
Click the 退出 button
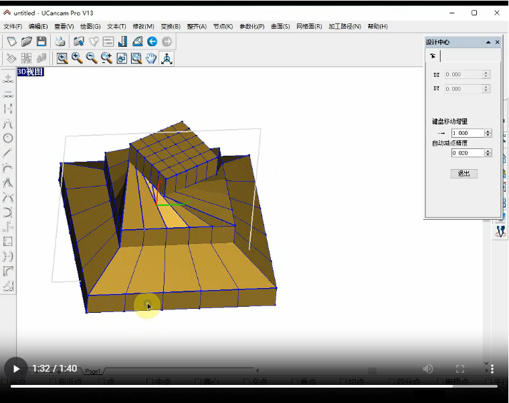(x=464, y=173)
